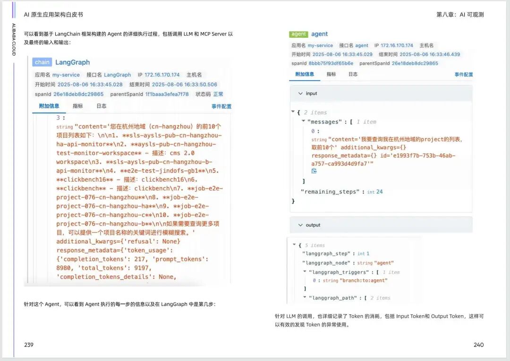Click the LangGraph panel title

click(72, 62)
